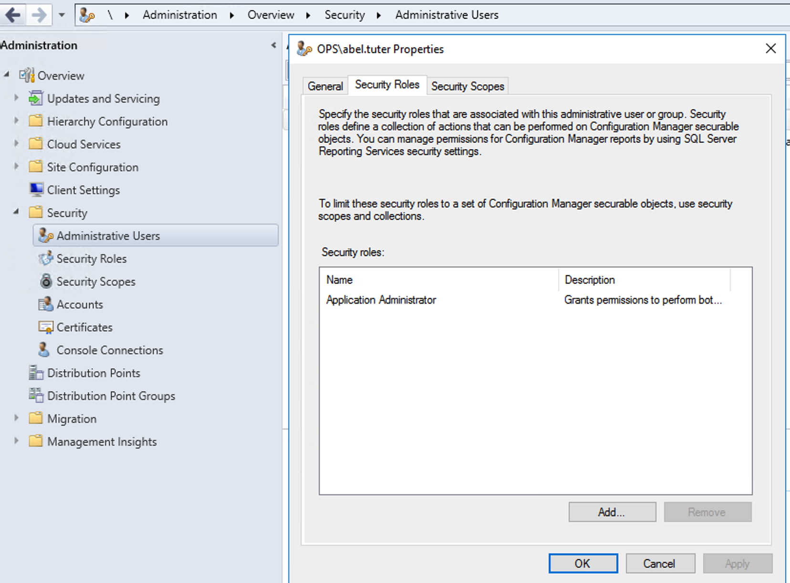
Task: Select Distribution Point Groups in the tree
Action: point(111,396)
